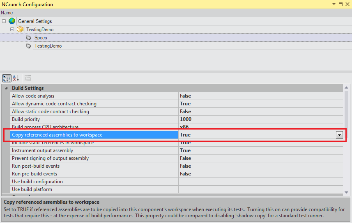Collapse the General Settings tree node

click(4, 21)
